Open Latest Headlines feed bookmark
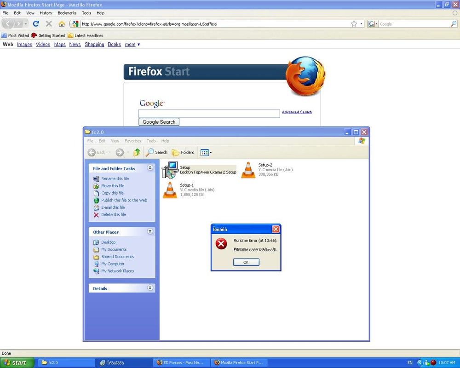Viewport: 460px width, 368px height. pos(86,35)
